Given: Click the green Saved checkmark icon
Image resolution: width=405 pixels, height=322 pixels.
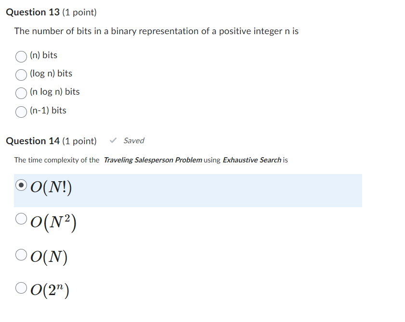Looking at the screenshot, I should pyautogui.click(x=113, y=140).
